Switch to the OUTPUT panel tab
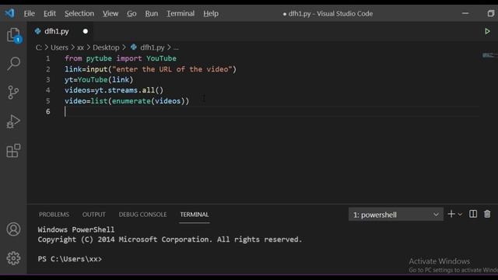The width and height of the screenshot is (498, 280). tap(93, 215)
